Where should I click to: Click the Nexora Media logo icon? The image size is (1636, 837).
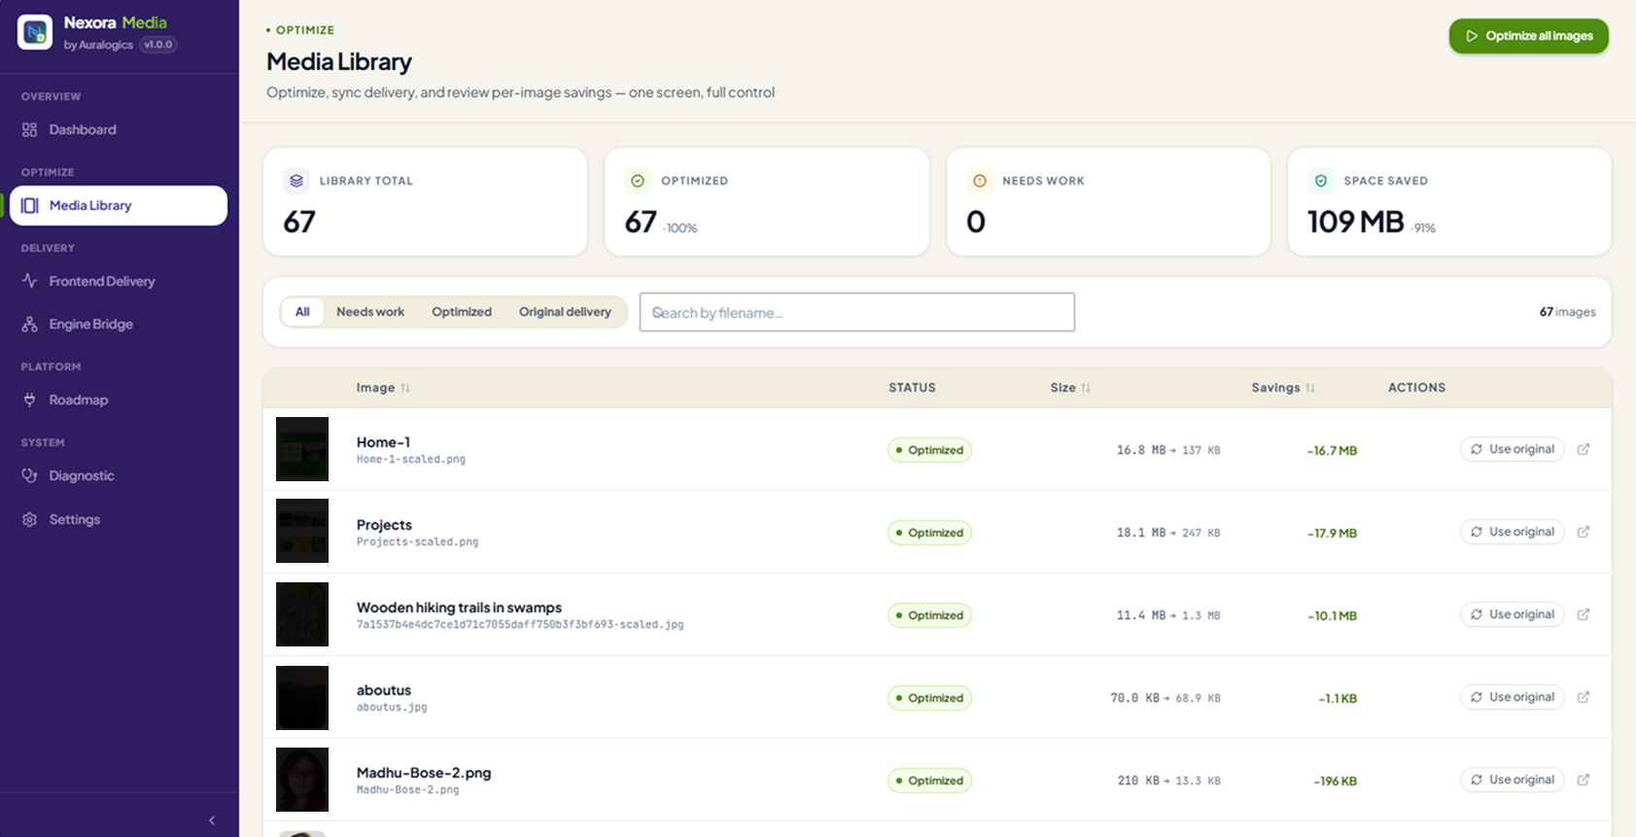click(35, 32)
